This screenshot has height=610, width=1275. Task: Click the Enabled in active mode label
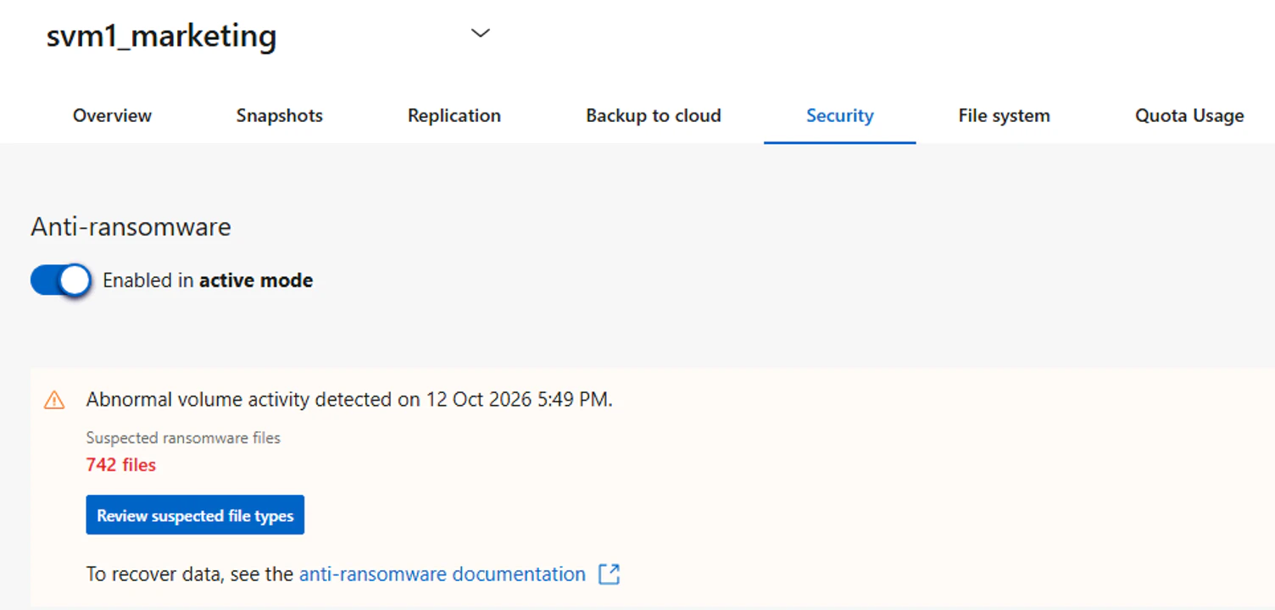(208, 280)
